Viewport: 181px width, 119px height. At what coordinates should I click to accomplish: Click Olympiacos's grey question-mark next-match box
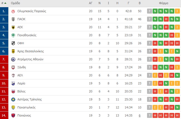coord(149,11)
